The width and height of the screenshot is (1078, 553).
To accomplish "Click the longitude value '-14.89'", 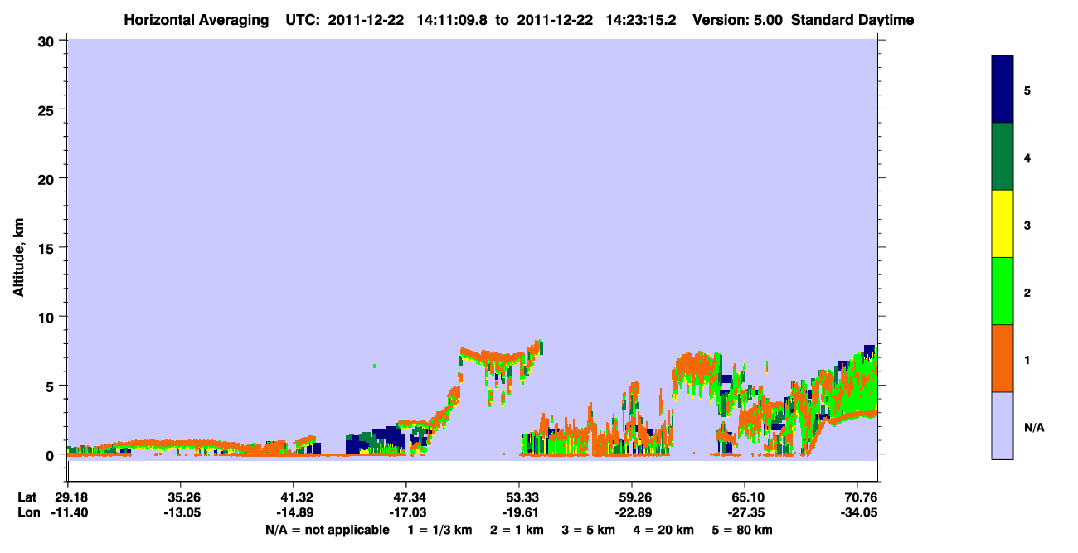I will (x=294, y=513).
